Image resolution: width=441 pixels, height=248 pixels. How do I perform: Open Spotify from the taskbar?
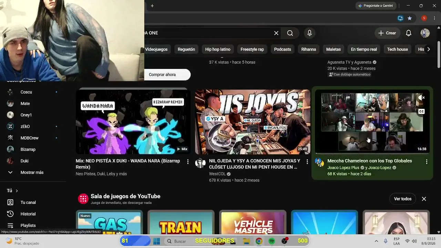[271, 241]
